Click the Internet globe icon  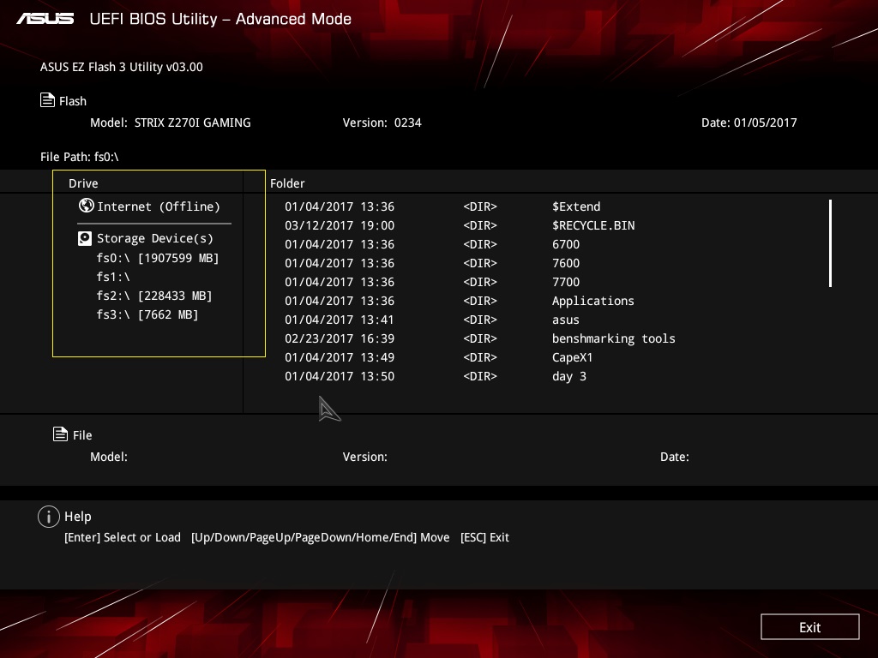tap(87, 206)
